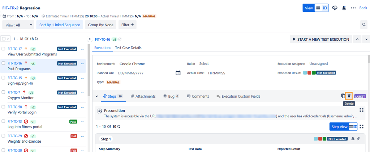The height and width of the screenshot is (152, 370).
Task: Open more options for FIT-TC-13
Action: [x=82, y=122]
